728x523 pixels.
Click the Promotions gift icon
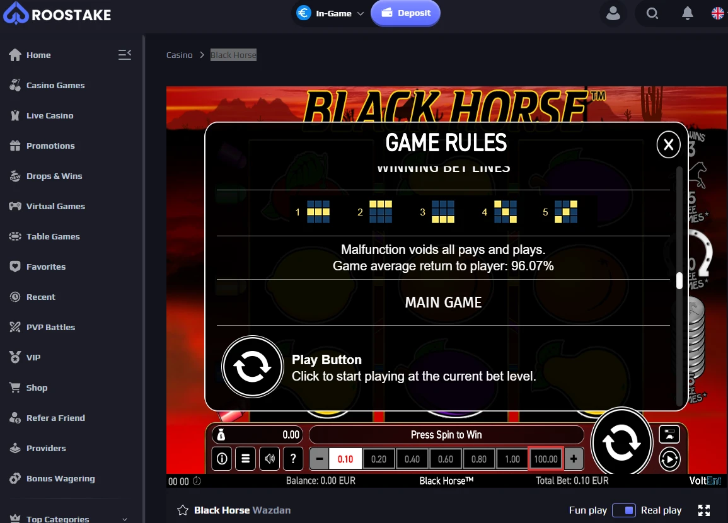click(15, 146)
